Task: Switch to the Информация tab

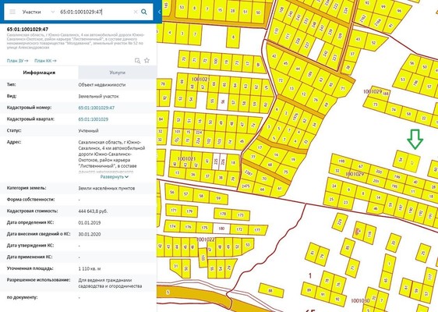Action: pyautogui.click(x=39, y=73)
